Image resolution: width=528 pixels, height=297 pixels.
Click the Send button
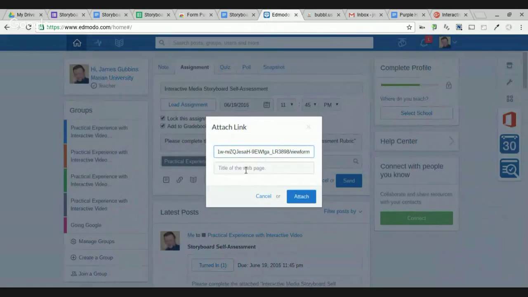click(349, 181)
